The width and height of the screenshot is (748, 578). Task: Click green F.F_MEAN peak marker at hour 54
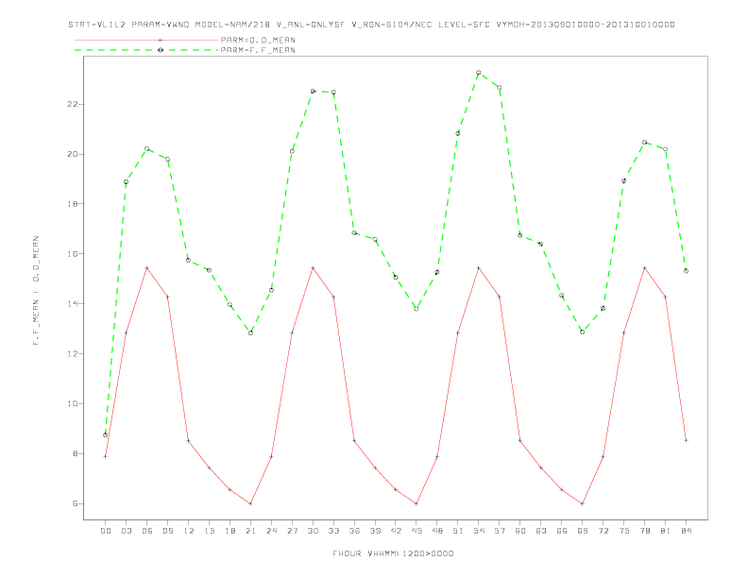coord(479,73)
